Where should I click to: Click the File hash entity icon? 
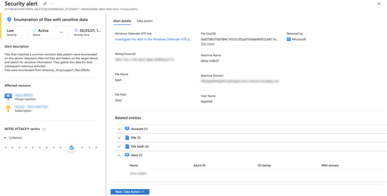click(x=127, y=147)
